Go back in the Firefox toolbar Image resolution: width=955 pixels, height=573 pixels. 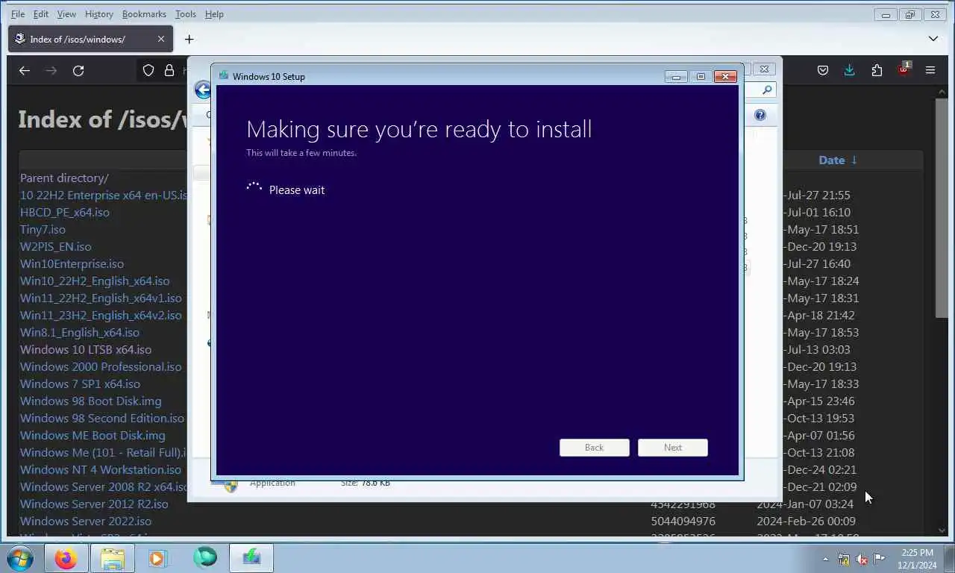[25, 70]
